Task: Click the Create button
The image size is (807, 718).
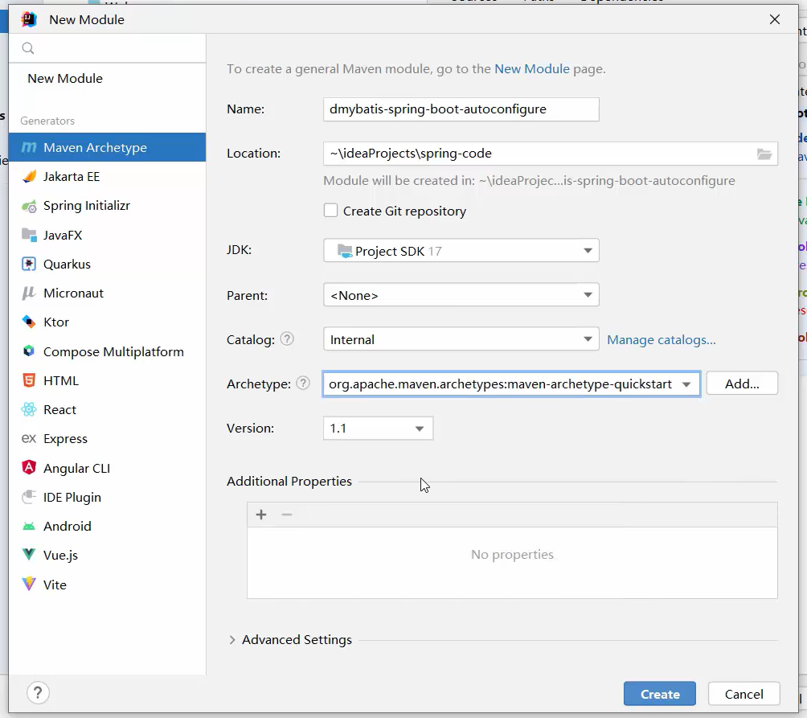Action: (x=659, y=695)
